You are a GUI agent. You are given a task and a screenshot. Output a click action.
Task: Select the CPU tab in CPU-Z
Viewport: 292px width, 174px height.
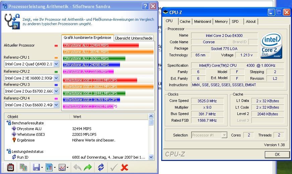[169, 21]
